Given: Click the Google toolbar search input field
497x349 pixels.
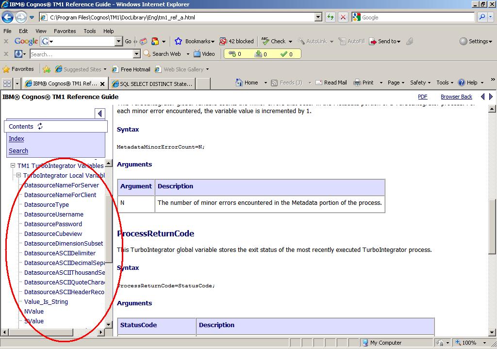Looking at the screenshot, I should [81, 41].
